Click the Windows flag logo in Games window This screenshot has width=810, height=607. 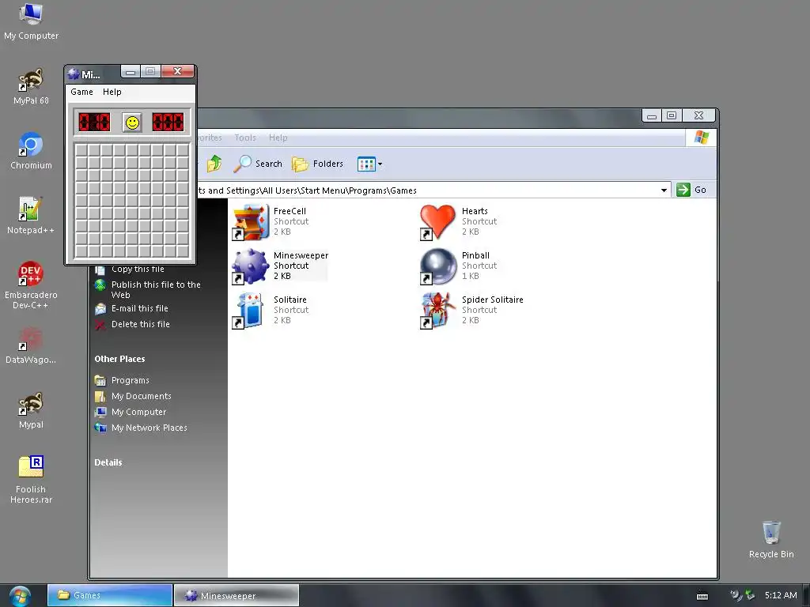(x=701, y=138)
